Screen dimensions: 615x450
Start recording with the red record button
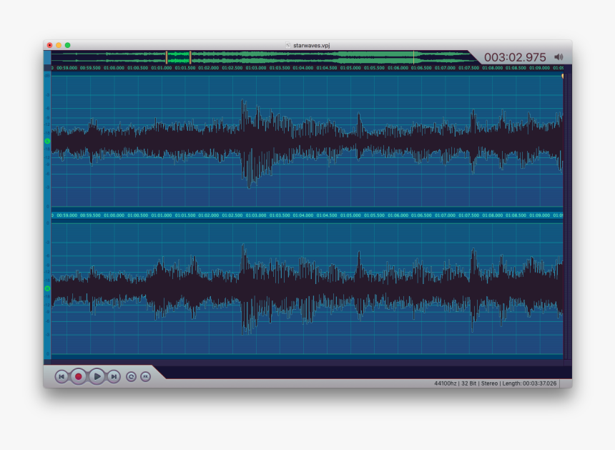pos(79,376)
